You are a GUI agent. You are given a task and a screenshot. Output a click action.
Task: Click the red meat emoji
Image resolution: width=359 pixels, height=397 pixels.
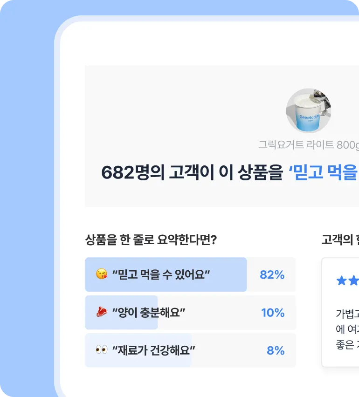click(x=101, y=312)
